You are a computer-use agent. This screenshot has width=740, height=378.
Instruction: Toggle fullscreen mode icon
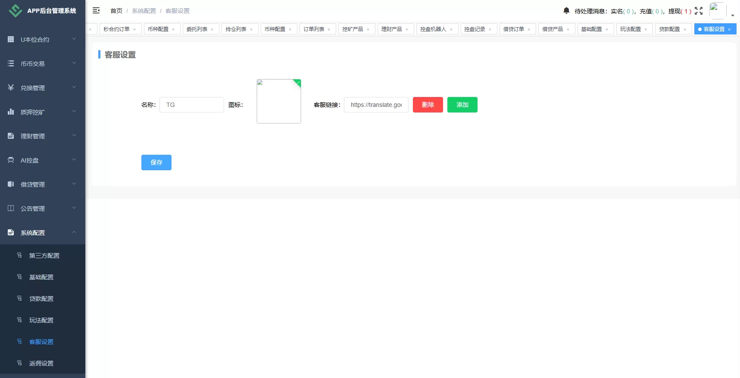699,11
